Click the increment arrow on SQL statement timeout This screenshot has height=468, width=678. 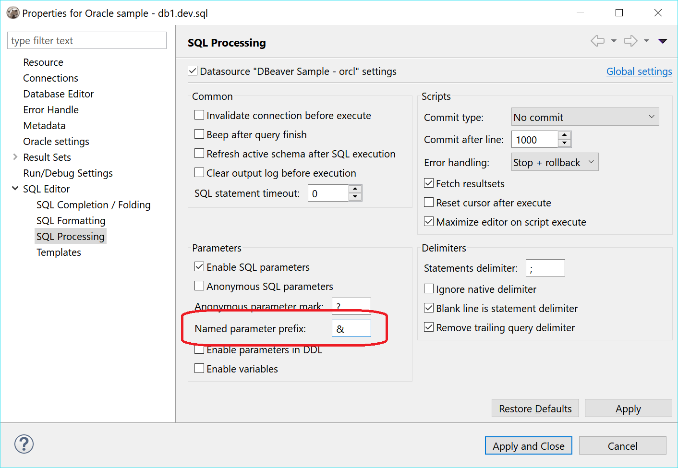pos(355,189)
